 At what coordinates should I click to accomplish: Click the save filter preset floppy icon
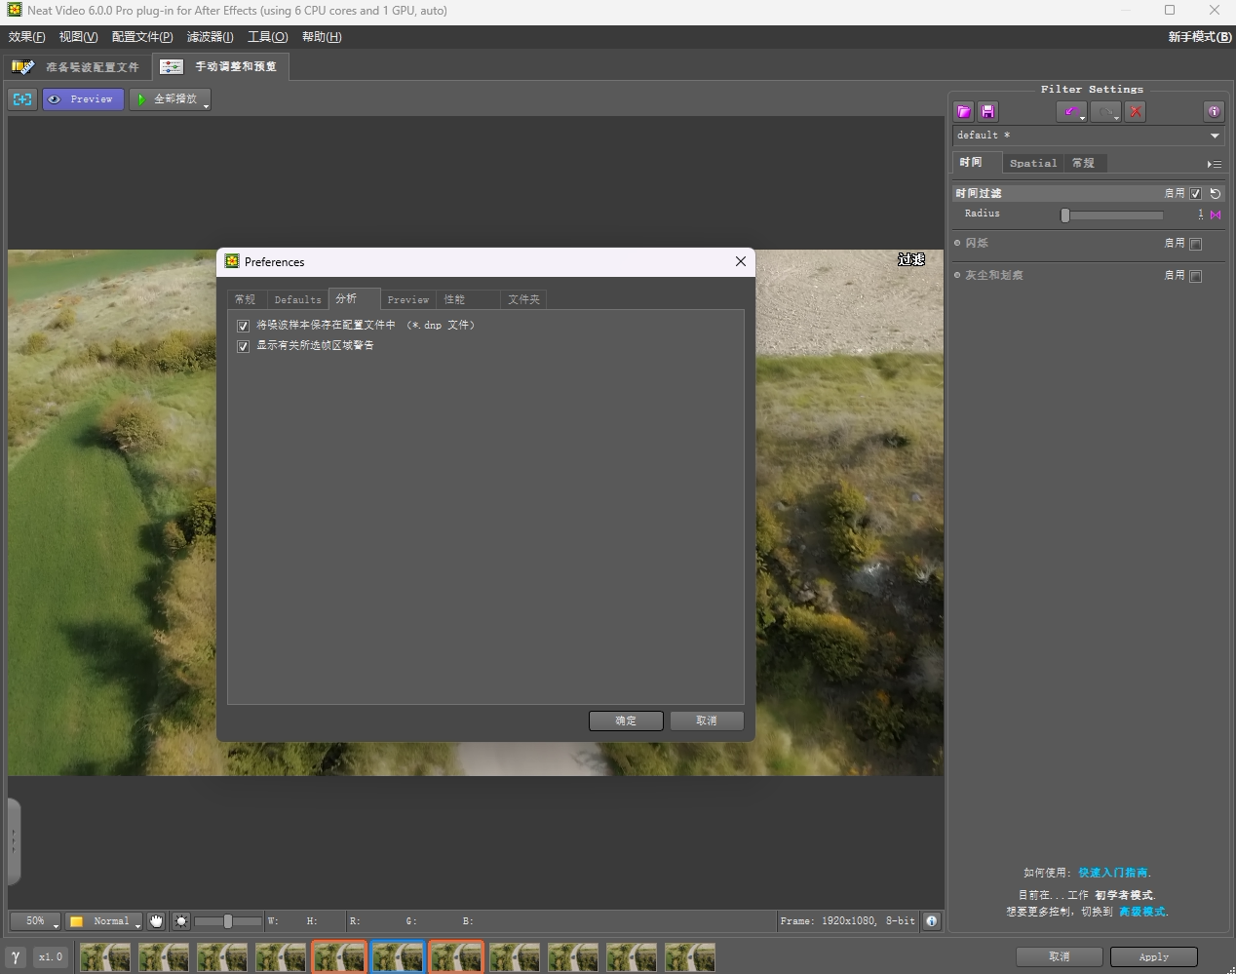point(987,111)
